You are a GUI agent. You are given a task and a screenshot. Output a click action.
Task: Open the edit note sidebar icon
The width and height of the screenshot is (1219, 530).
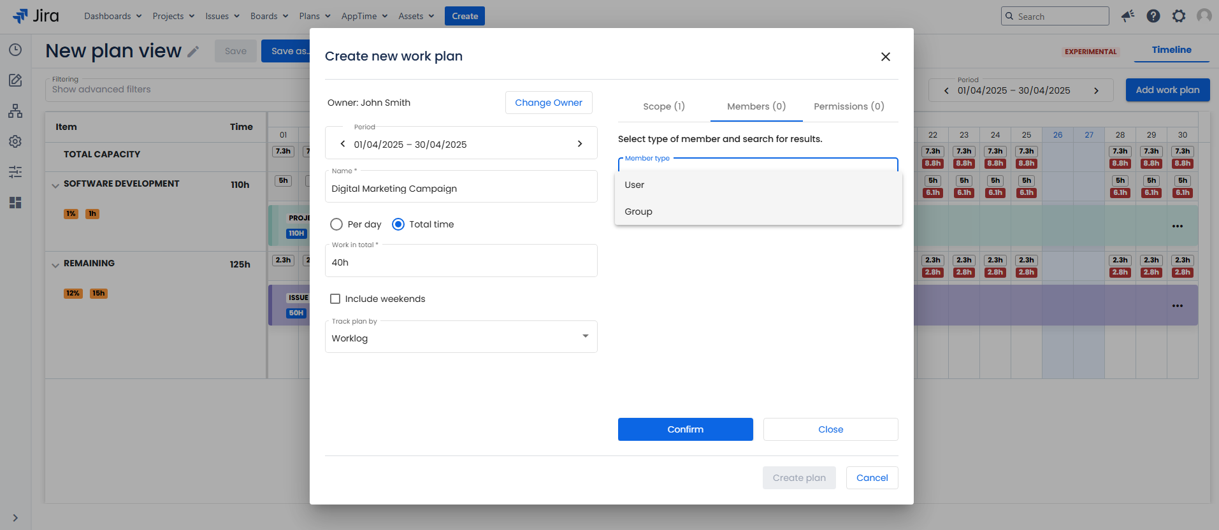(x=15, y=80)
